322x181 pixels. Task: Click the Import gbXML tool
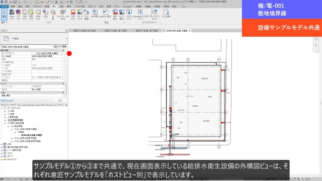[105, 14]
